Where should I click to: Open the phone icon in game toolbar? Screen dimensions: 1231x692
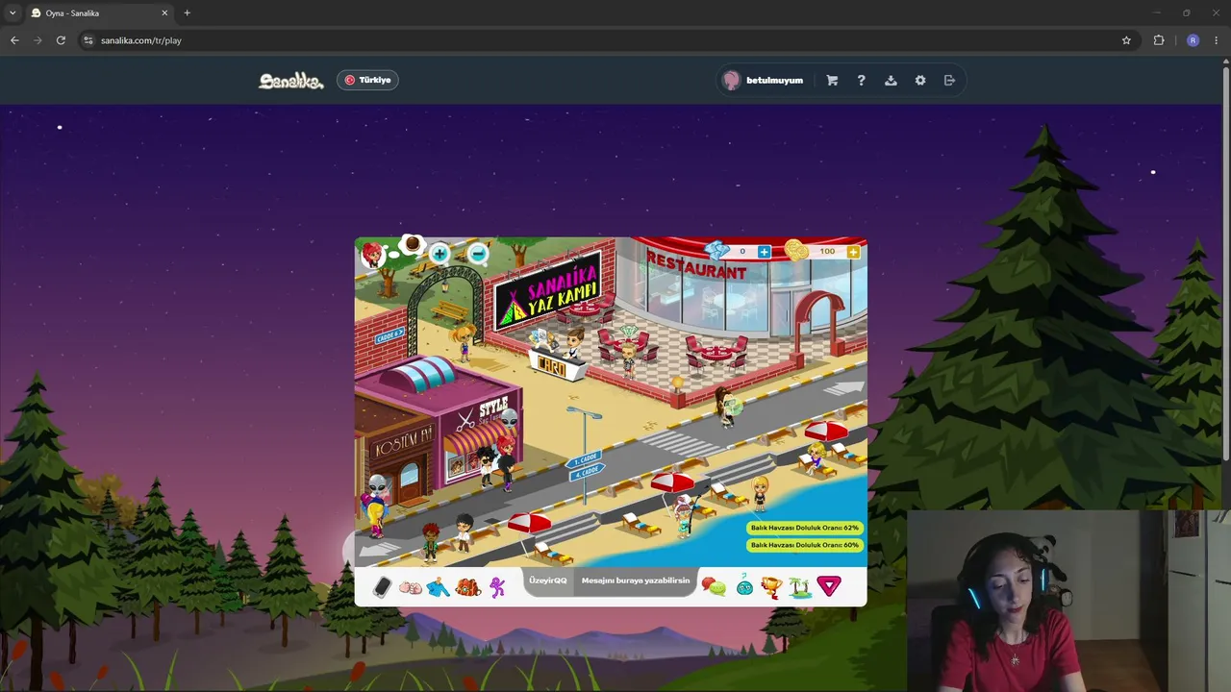382,586
